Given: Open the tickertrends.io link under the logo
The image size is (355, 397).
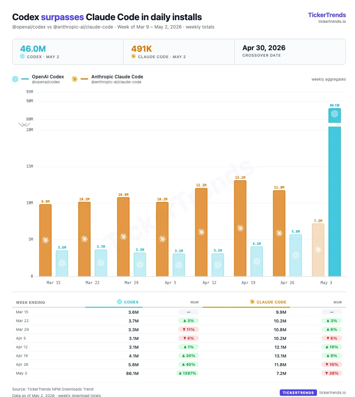Looking at the screenshot, I should (332, 22).
